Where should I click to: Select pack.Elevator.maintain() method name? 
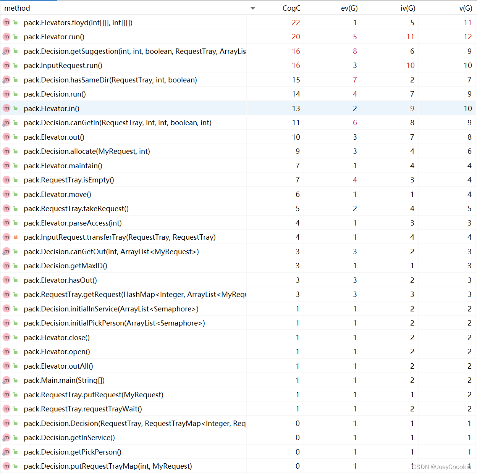(63, 166)
